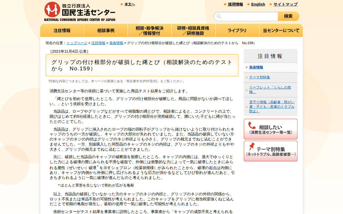Click the 検索 search button
The height and width of the screenshot is (214, 343).
point(288,16)
